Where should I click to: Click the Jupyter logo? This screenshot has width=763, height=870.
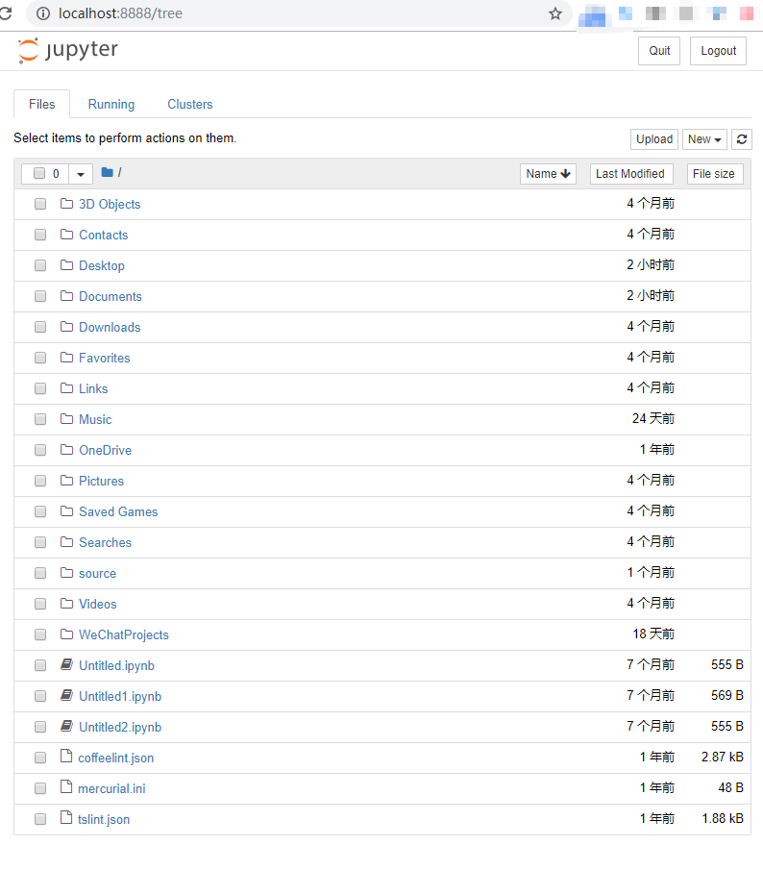click(67, 51)
